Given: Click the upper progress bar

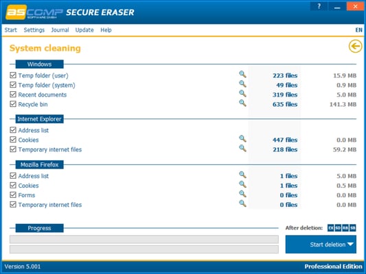Looking at the screenshot, I should pyautogui.click(x=144, y=239).
